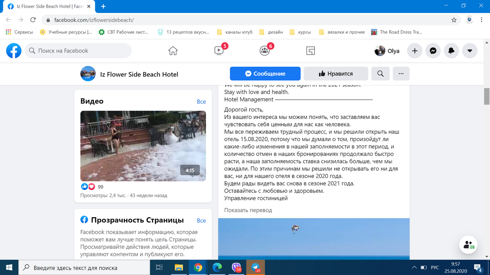Open the Windows action center notifications
The width and height of the screenshot is (490, 275).
(x=479, y=267)
